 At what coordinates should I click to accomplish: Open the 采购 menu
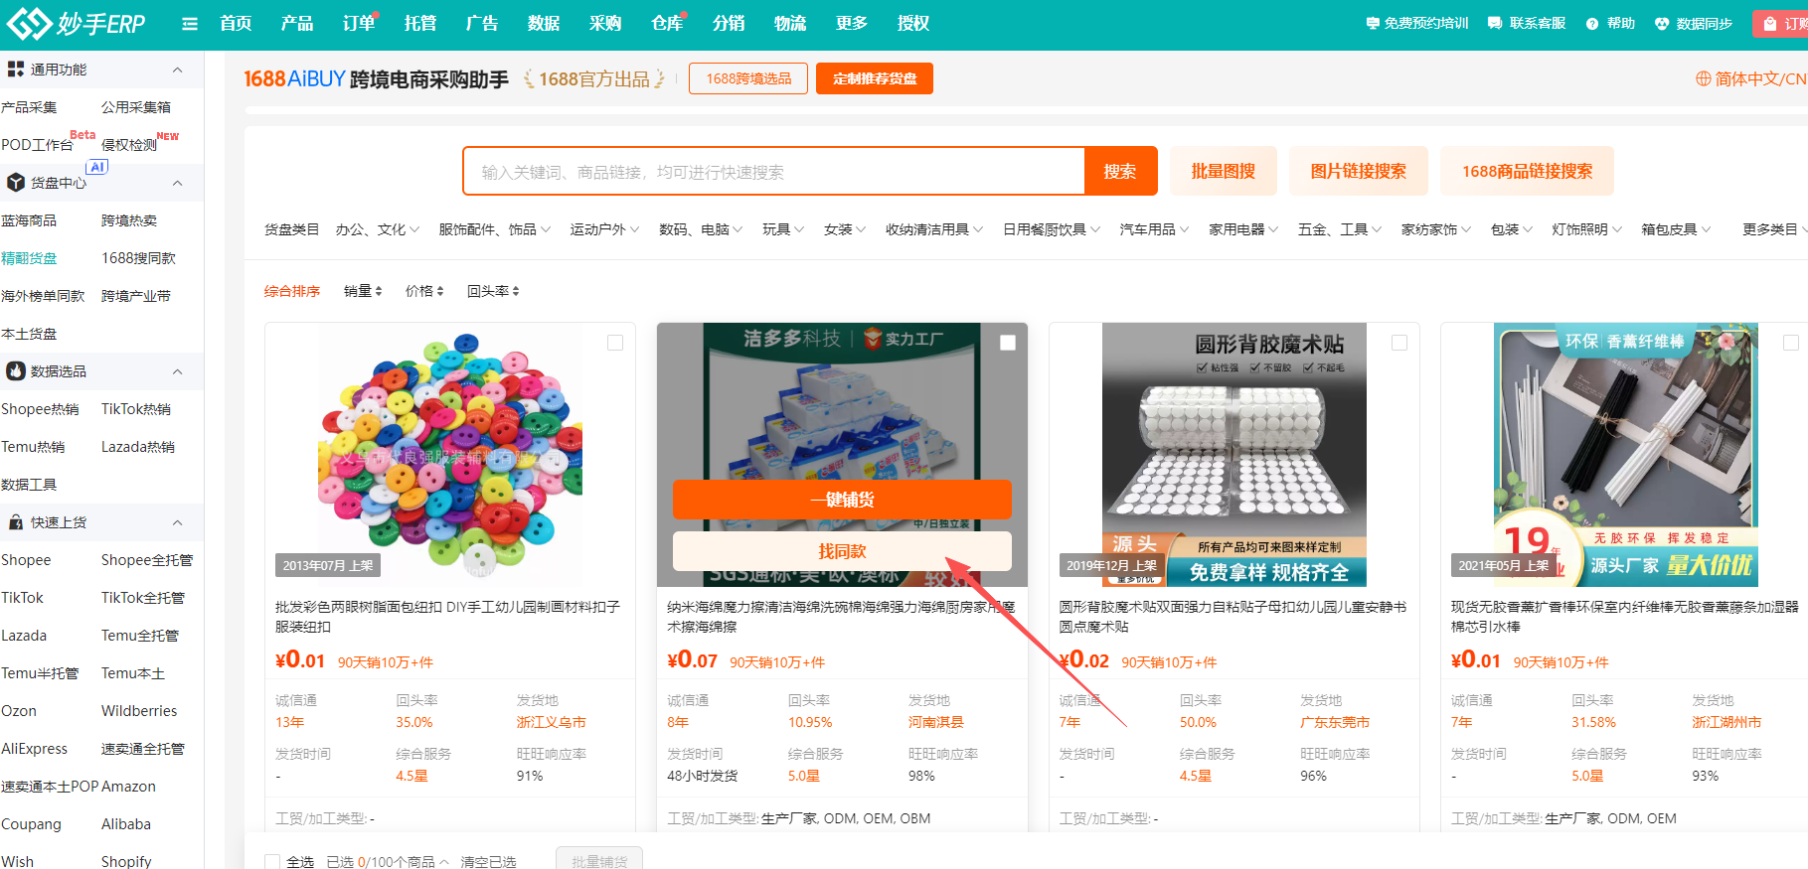605,23
